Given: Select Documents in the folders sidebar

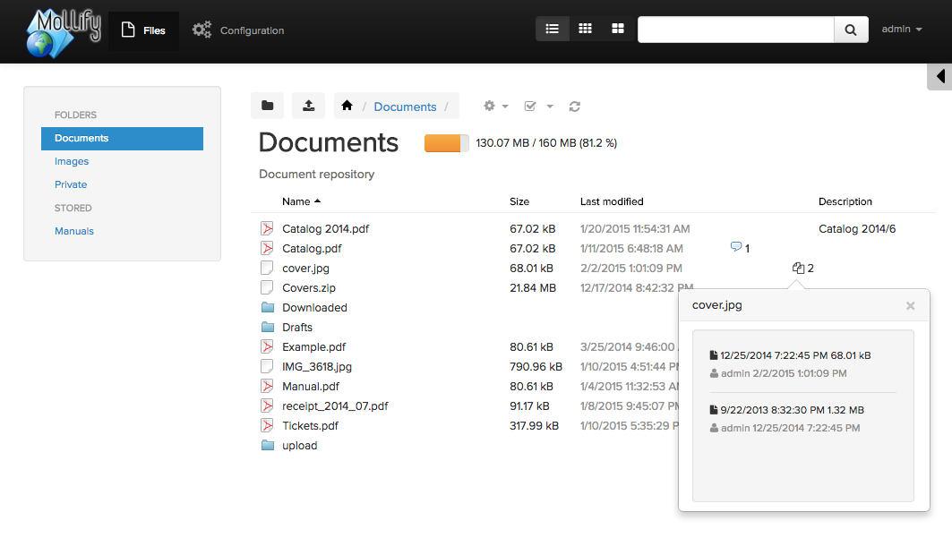Looking at the screenshot, I should click(122, 138).
